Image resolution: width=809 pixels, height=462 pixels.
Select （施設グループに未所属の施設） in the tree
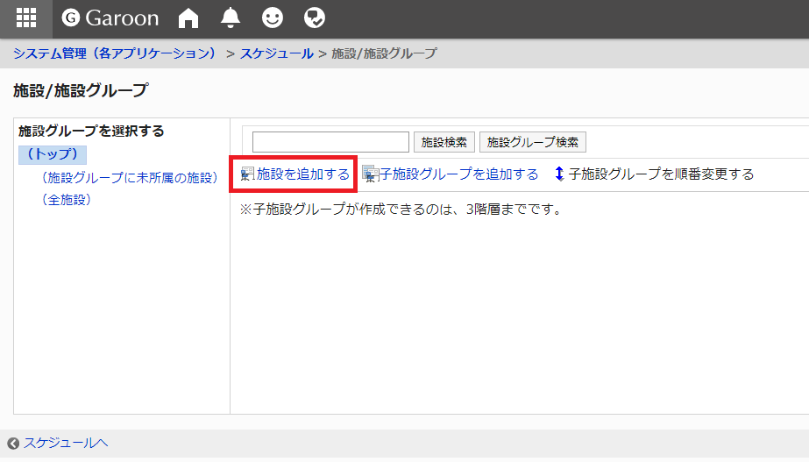[128, 178]
